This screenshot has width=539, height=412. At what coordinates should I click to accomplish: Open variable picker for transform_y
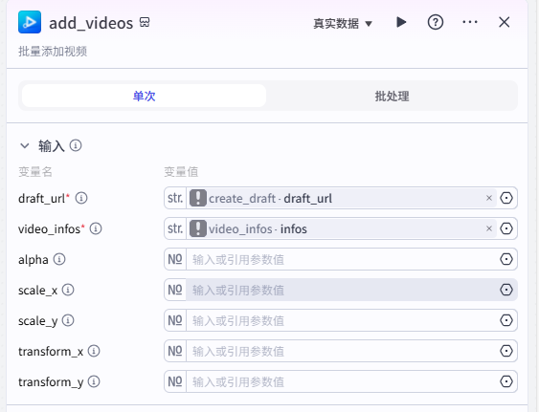(506, 381)
